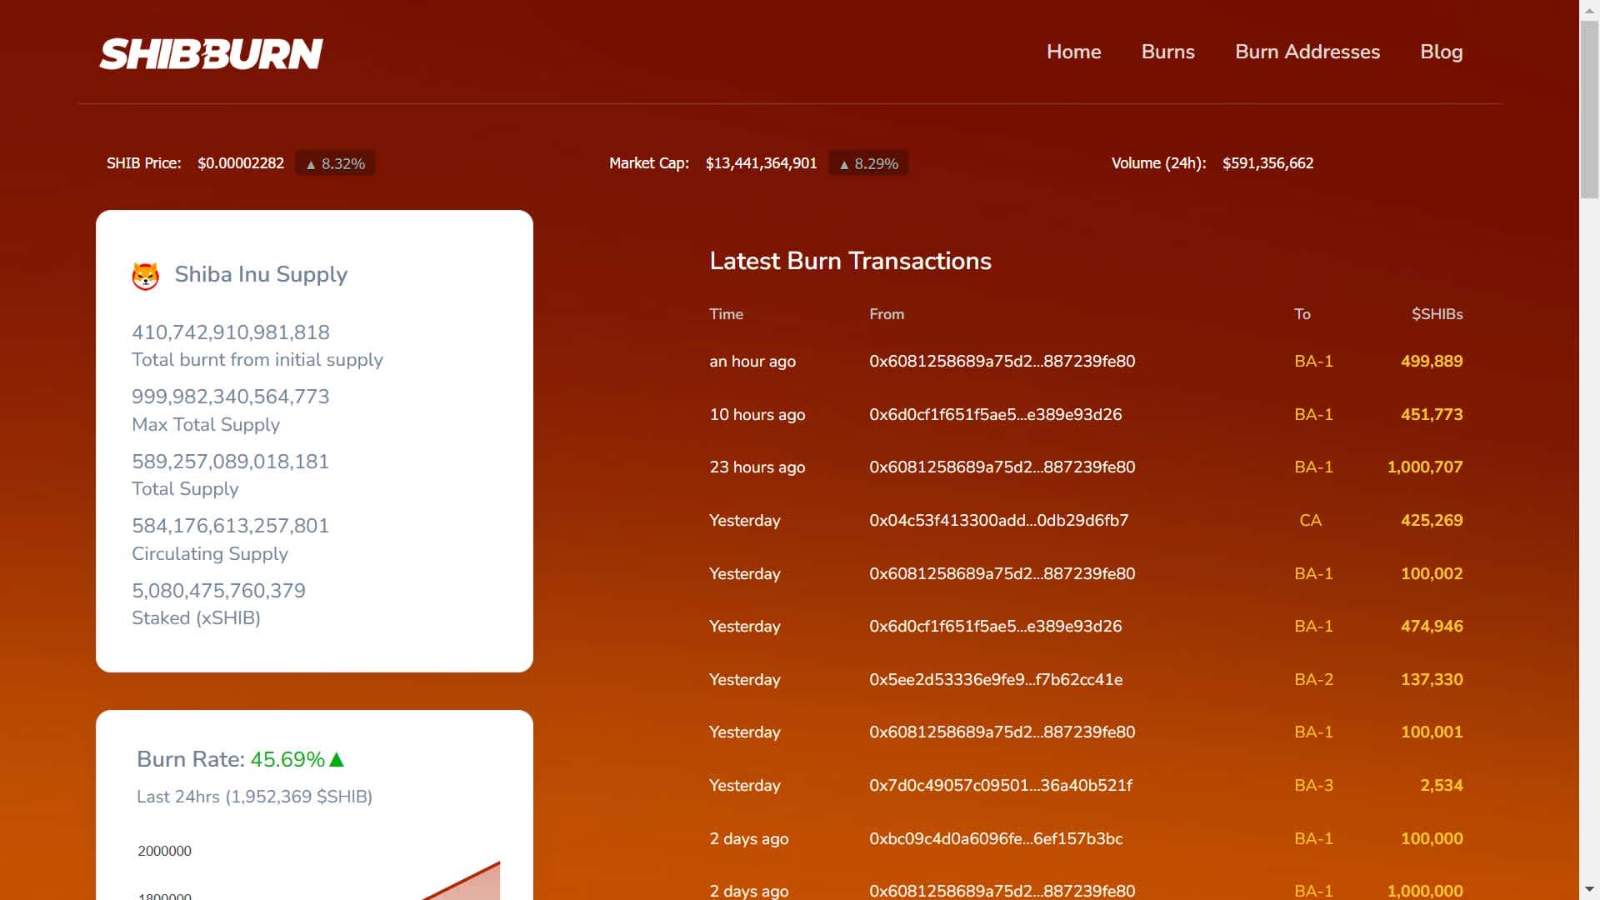This screenshot has width=1600, height=900.
Task: Click the page vertical scrollbar thumb
Action: pos(1589,108)
